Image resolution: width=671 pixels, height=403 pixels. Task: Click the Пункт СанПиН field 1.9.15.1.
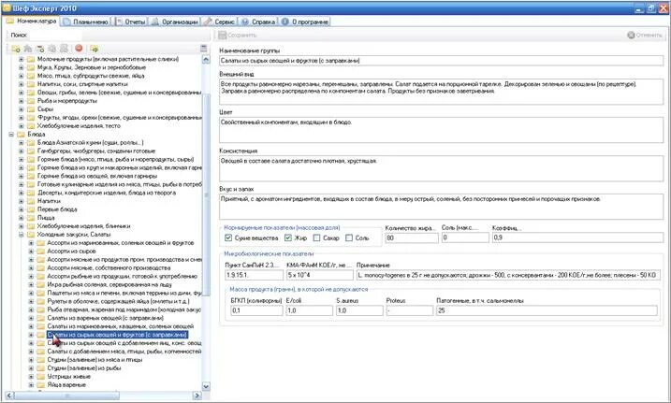point(254,275)
